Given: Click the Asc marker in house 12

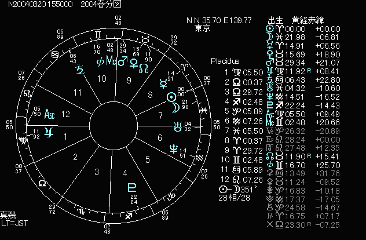Looking at the screenshot, I should pyautogui.click(x=51, y=114).
